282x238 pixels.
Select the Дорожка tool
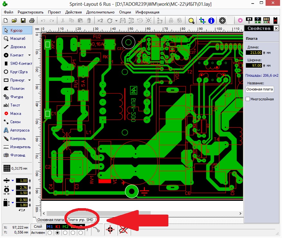(x=17, y=47)
